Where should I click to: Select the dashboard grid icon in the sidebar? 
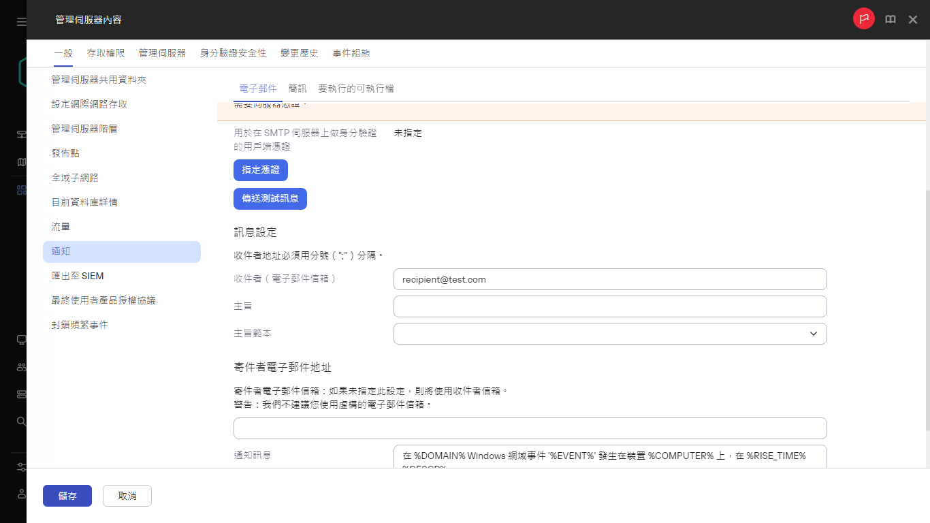(x=21, y=190)
